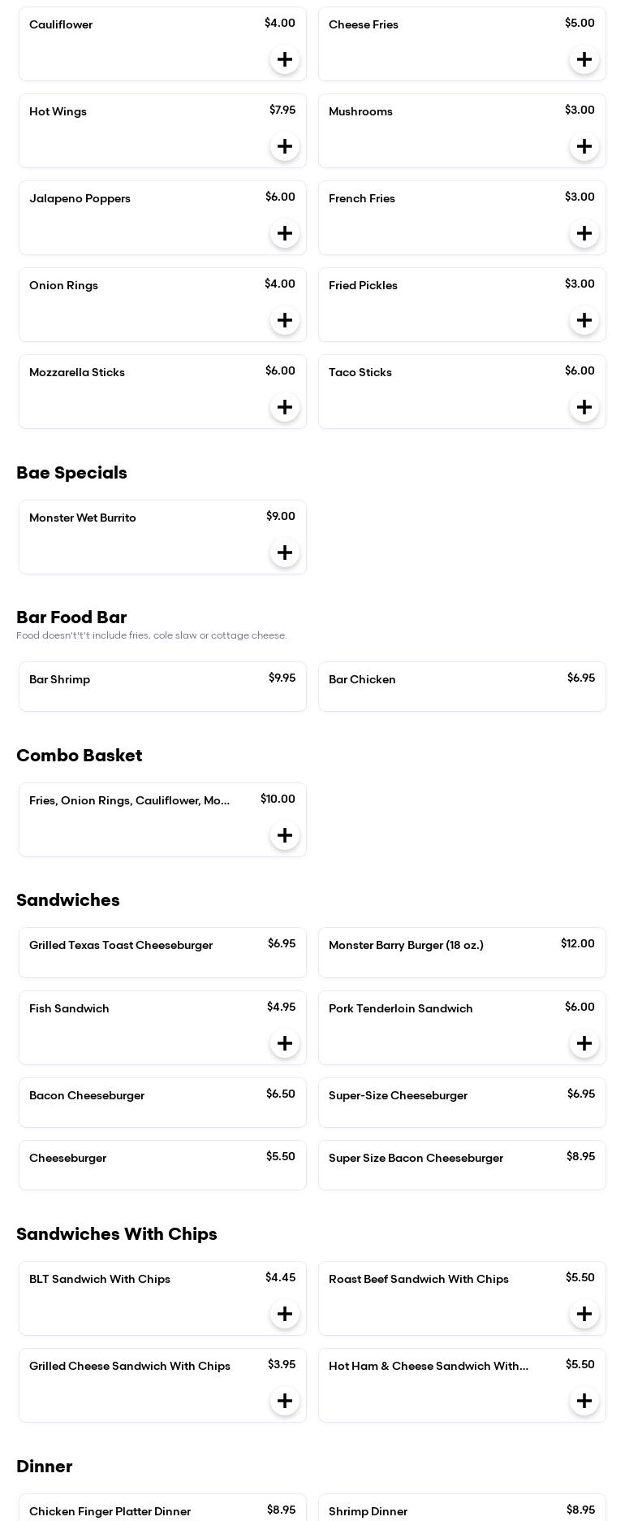Add Hot Ham & Cheese Sandwich

[x=584, y=1401]
